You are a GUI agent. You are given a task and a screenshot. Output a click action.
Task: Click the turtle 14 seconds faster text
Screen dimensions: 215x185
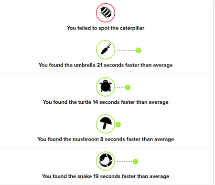click(106, 102)
